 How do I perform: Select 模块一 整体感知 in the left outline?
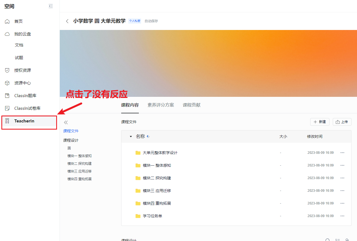80,156
